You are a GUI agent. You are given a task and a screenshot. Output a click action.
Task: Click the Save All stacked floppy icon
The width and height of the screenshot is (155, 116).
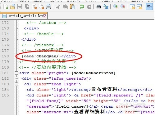pyautogui.click(x=27, y=7)
